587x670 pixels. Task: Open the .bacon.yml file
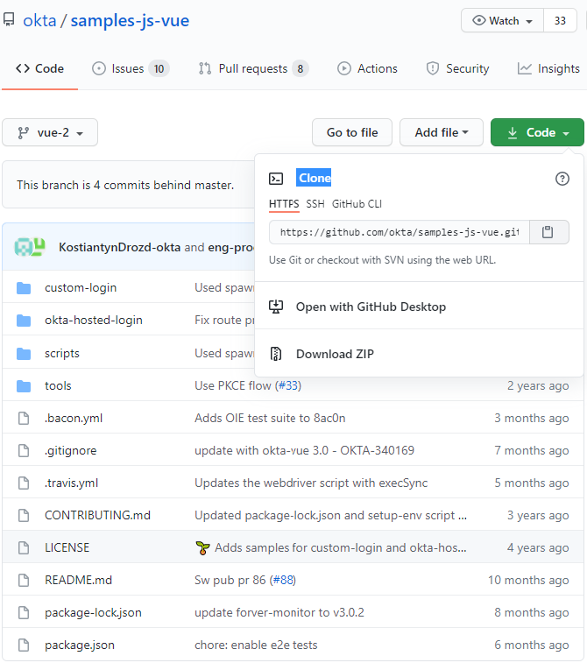tap(74, 418)
